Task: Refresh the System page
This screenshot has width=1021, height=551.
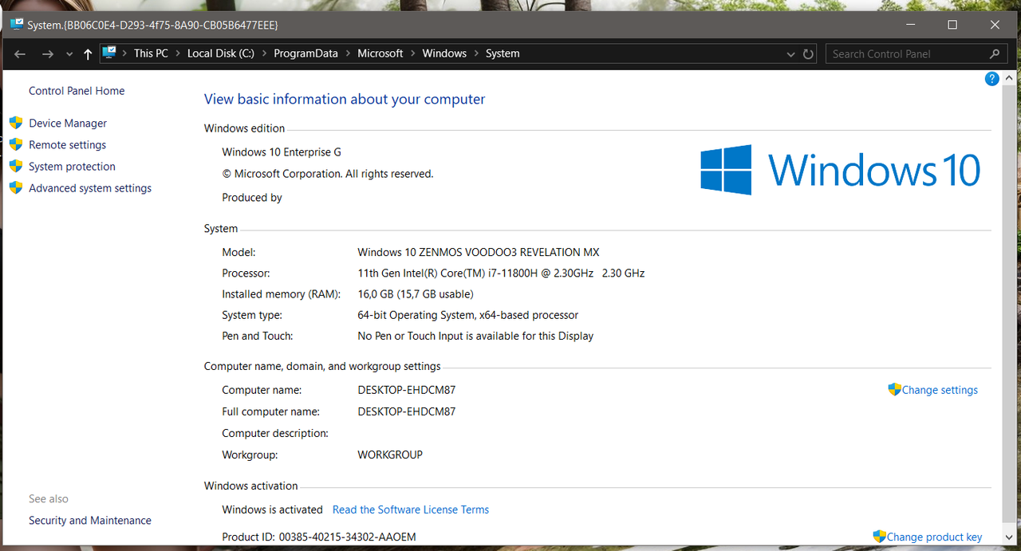Action: 808,54
